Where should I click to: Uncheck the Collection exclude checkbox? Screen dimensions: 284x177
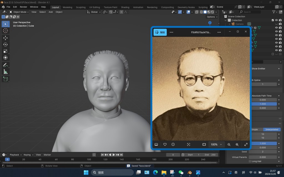pyautogui.click(x=273, y=20)
